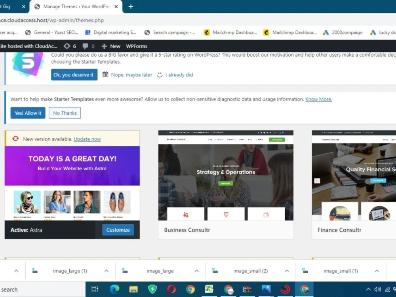The image size is (396, 297).
Task: Click the Finance Consultr theme name
Action: (x=339, y=230)
